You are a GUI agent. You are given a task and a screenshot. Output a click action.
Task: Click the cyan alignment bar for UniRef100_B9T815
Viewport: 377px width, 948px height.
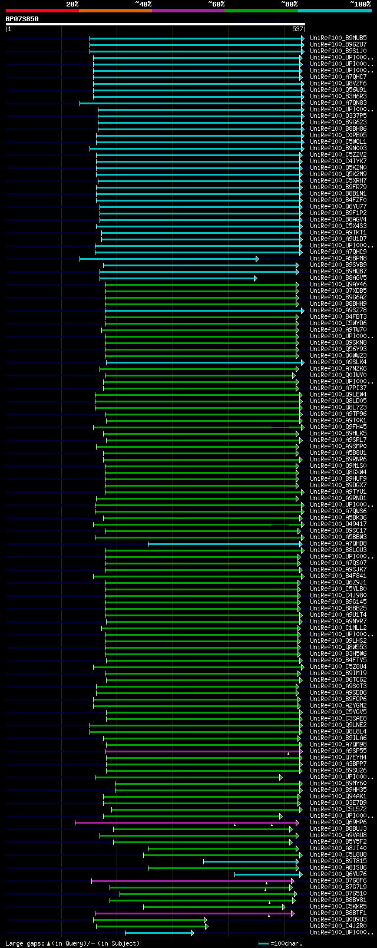coord(251,861)
